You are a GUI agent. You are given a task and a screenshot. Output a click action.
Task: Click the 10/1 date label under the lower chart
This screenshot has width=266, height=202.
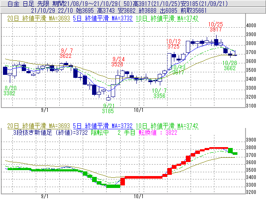point(139,196)
